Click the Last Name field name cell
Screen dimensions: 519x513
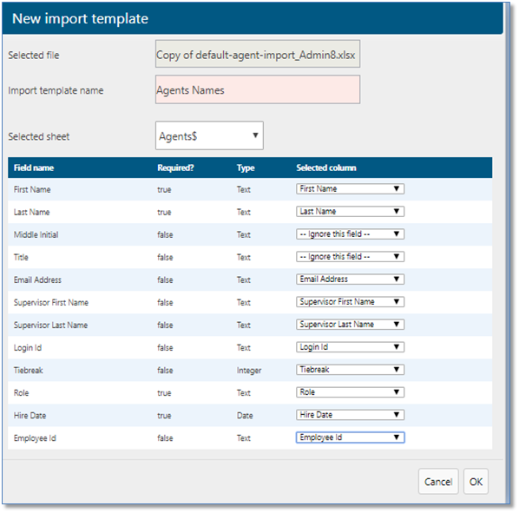tap(32, 212)
